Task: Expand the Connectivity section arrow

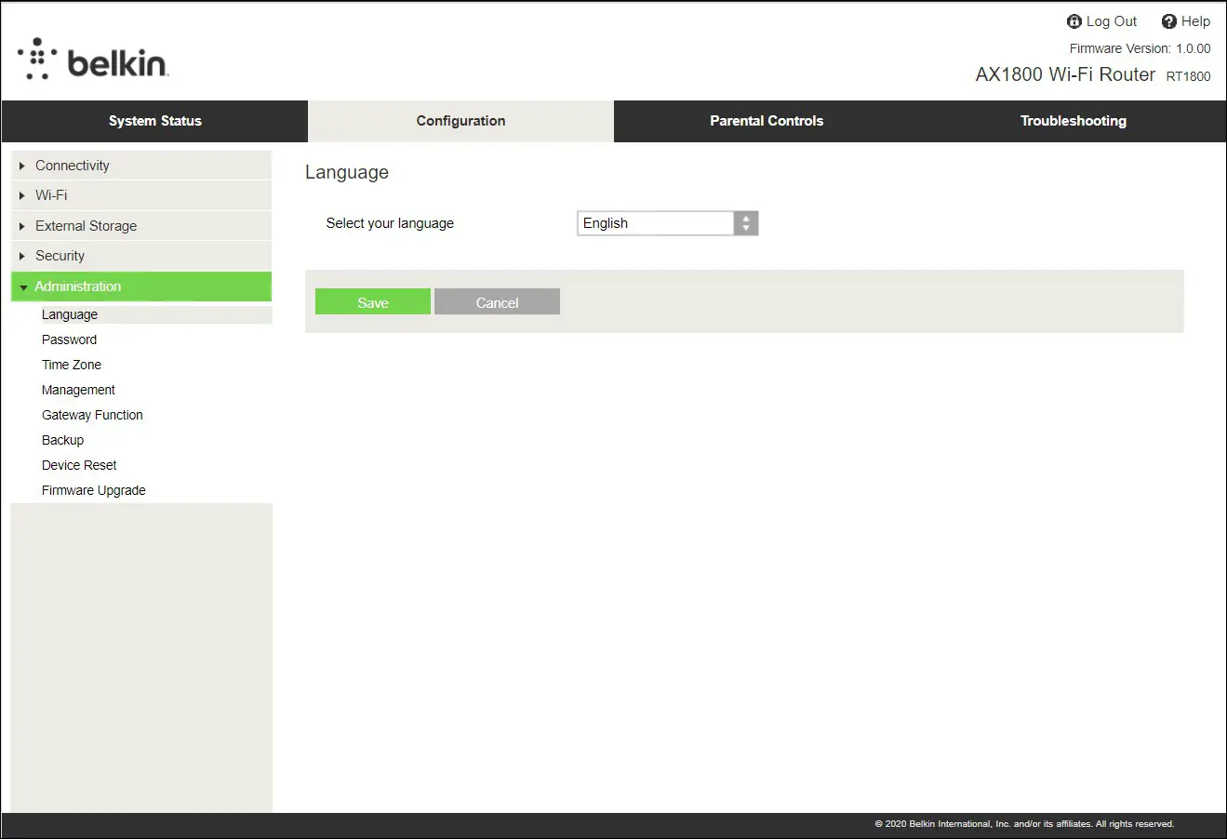Action: click(22, 166)
